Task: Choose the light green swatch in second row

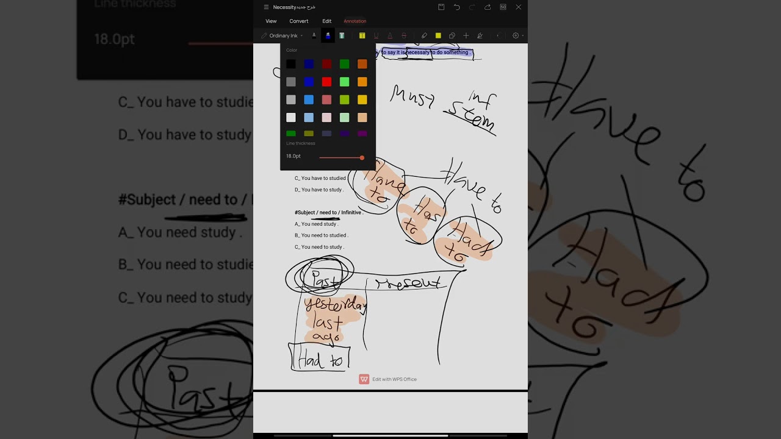Action: point(344,82)
